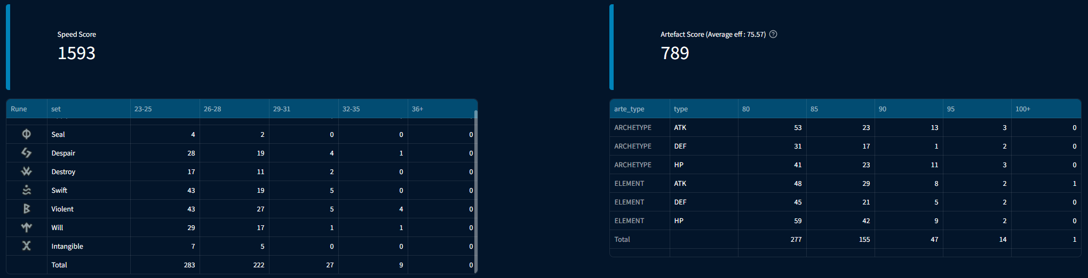This screenshot has height=278, width=1088.
Task: Select the Violent set name cell
Action: pos(62,209)
